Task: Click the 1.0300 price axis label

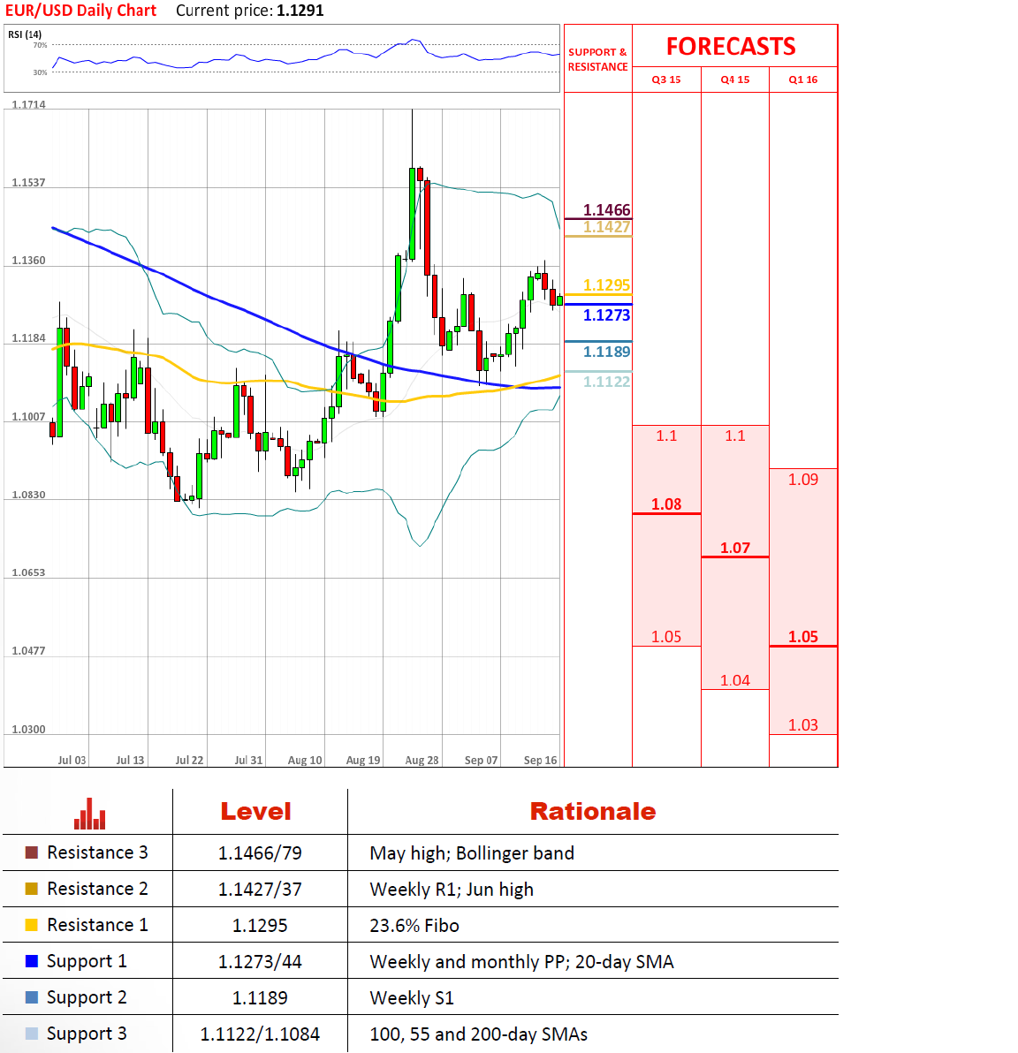Action: click(28, 730)
